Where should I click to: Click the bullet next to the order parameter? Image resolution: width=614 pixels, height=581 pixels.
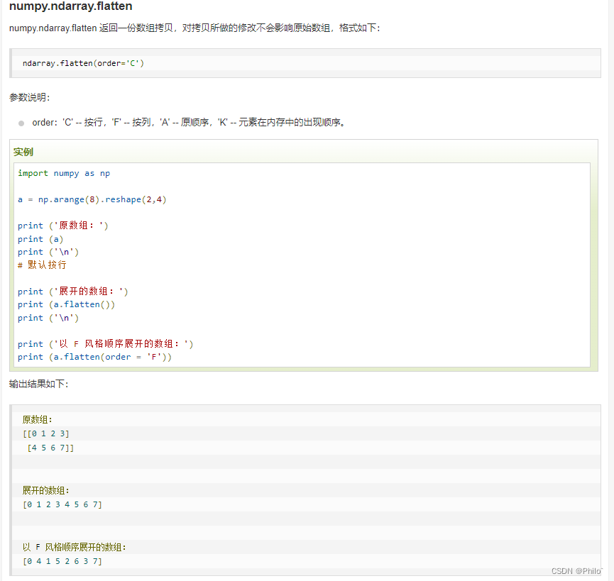point(21,122)
